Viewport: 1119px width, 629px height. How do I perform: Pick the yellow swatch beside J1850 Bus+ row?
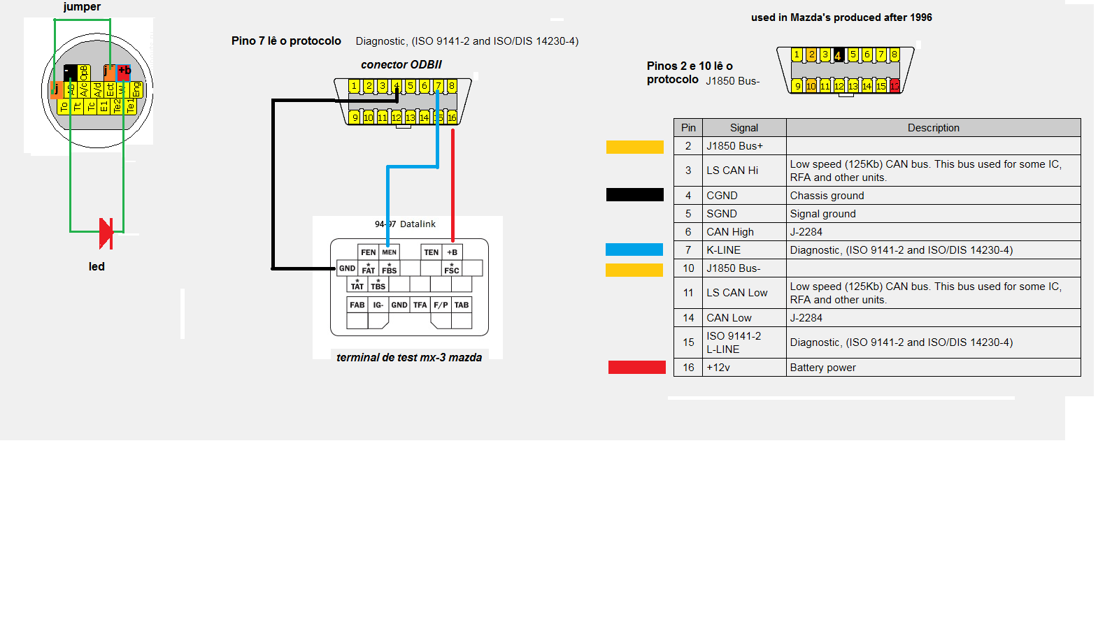coord(634,147)
